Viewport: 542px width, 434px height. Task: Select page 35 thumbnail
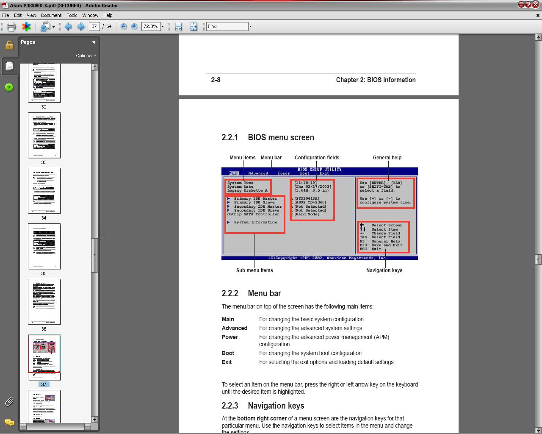(x=44, y=246)
